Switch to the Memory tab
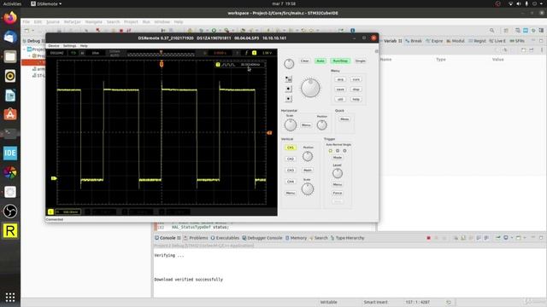This screenshot has width=547, height=307. tap(296, 238)
